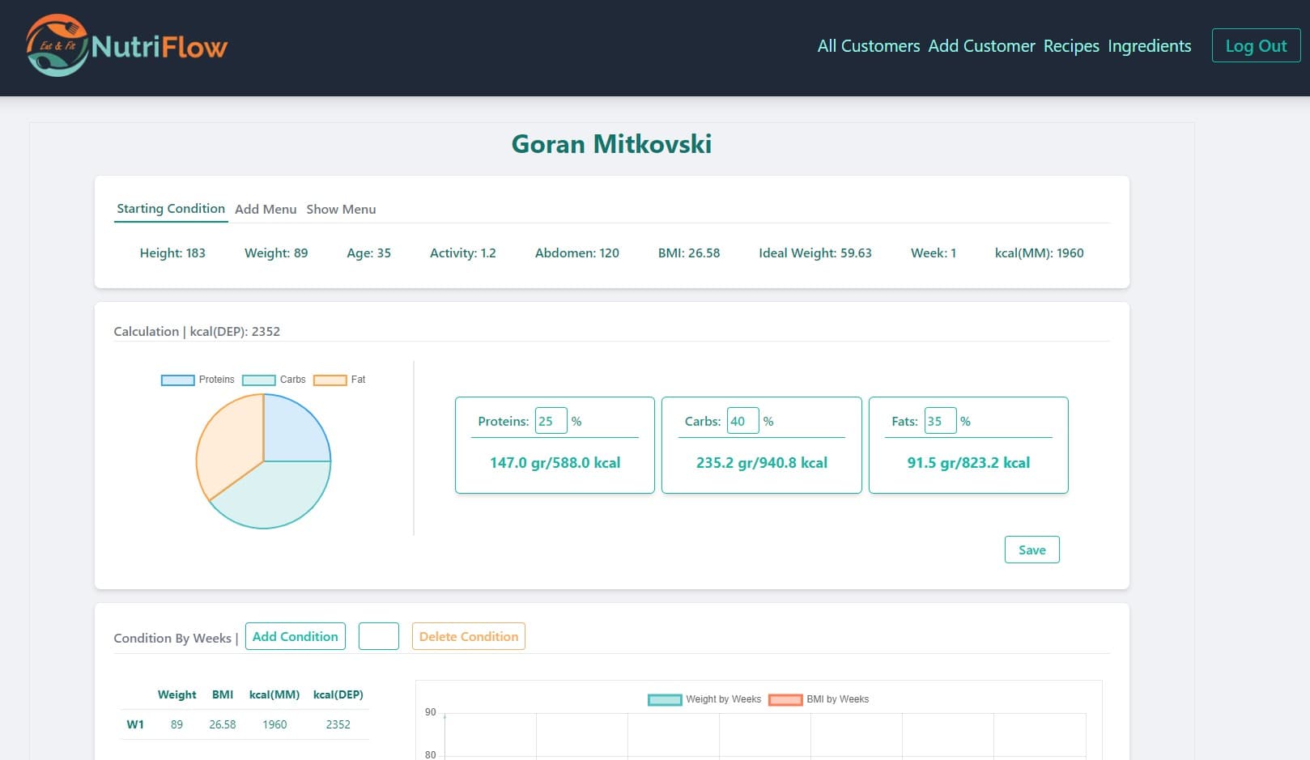Open the Recipes navigation link
This screenshot has width=1310, height=760.
point(1070,46)
